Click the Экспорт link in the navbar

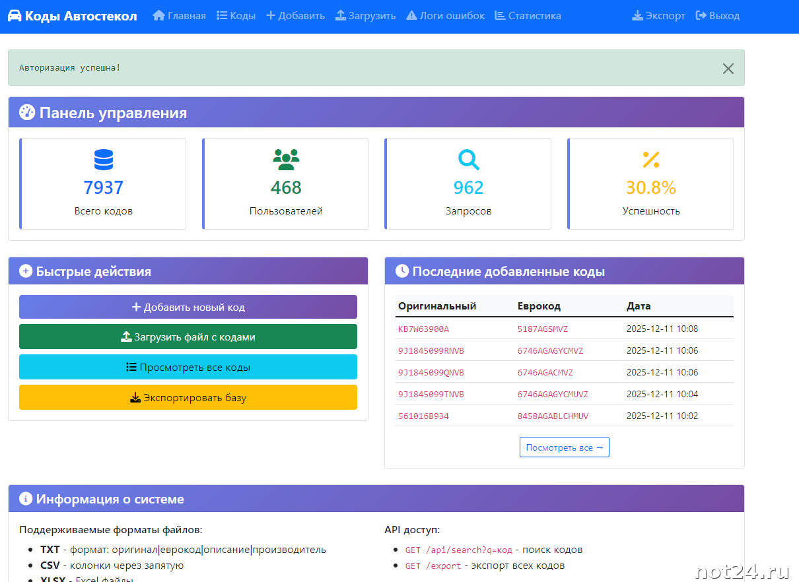click(658, 16)
